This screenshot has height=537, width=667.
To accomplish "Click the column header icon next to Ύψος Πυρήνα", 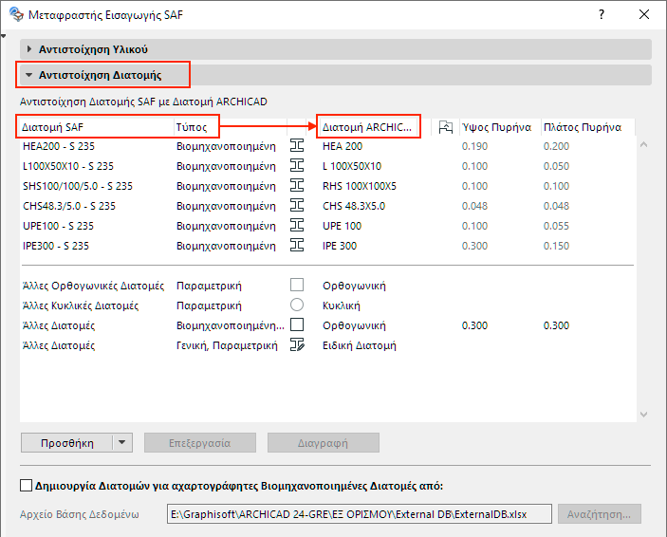I will click(x=445, y=127).
